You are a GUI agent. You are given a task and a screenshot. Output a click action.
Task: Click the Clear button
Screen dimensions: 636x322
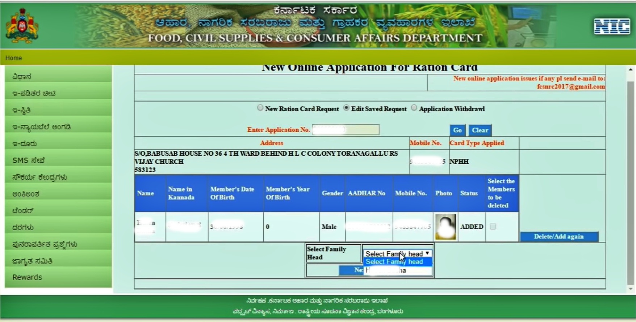tap(480, 130)
